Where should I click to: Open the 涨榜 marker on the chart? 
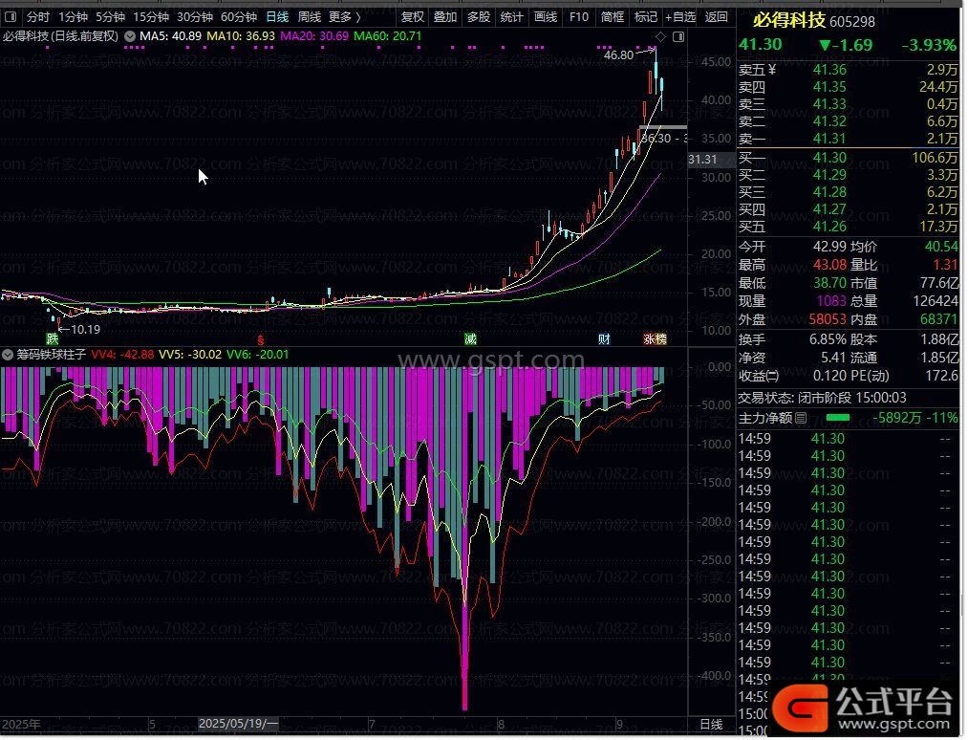click(x=656, y=338)
